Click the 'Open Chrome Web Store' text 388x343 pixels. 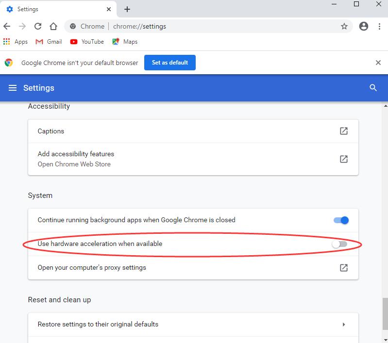(x=74, y=164)
